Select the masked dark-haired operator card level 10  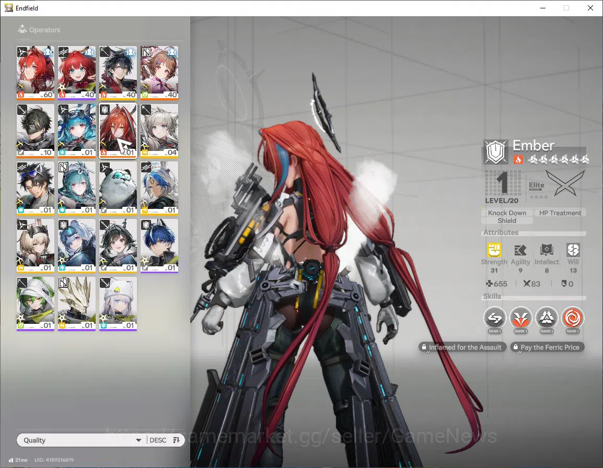pyautogui.click(x=36, y=131)
